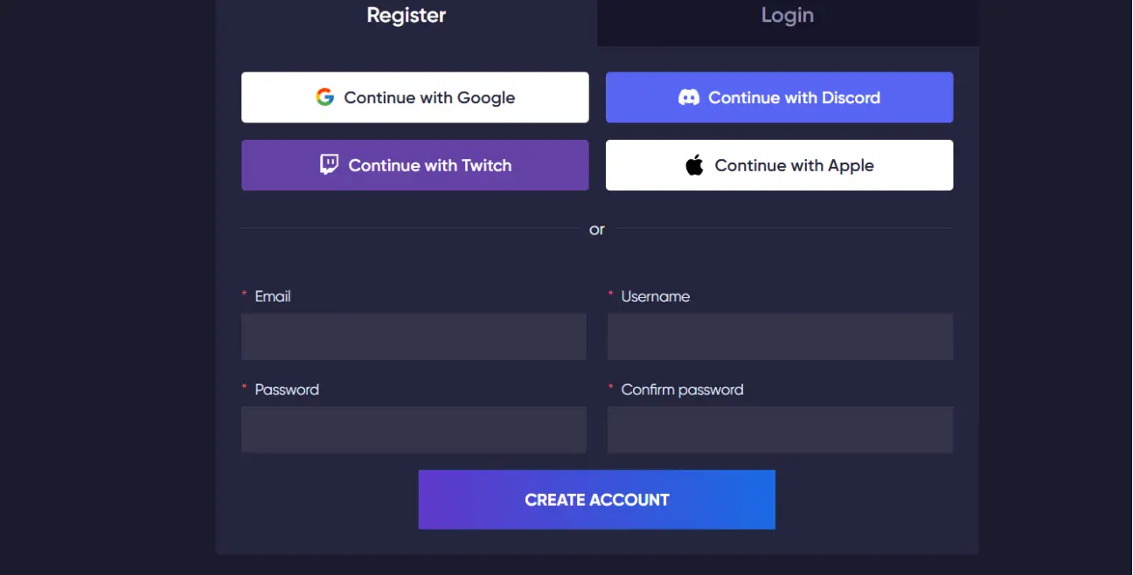Image resolution: width=1133 pixels, height=575 pixels.
Task: Click the Email field label
Action: coord(273,296)
